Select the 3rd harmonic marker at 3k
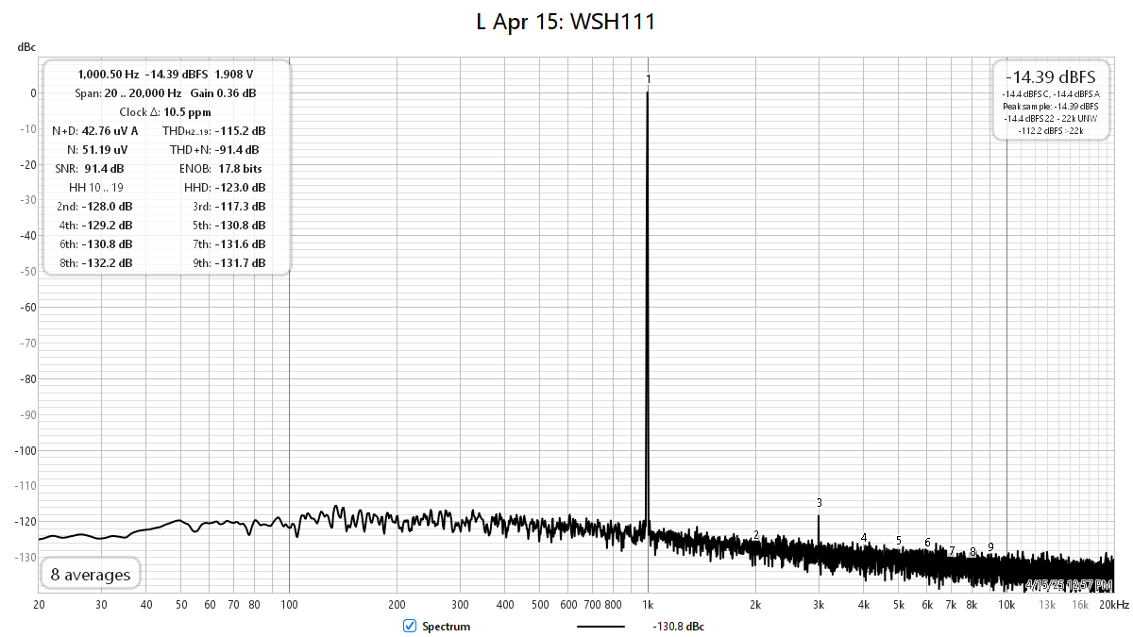 point(819,503)
